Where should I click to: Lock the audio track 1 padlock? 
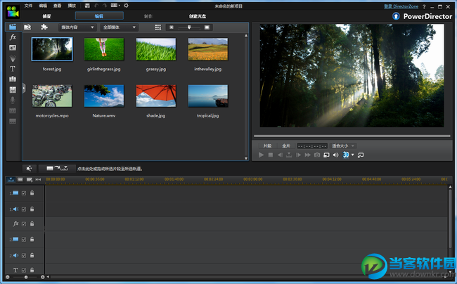(32, 208)
